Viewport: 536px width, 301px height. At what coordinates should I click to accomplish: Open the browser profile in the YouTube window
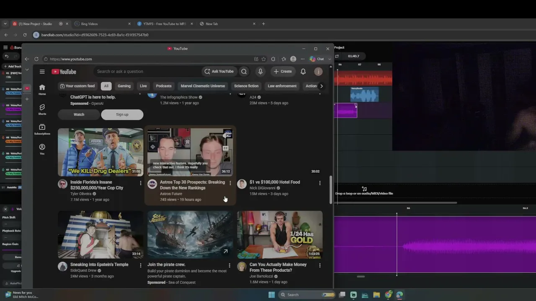tap(293, 59)
